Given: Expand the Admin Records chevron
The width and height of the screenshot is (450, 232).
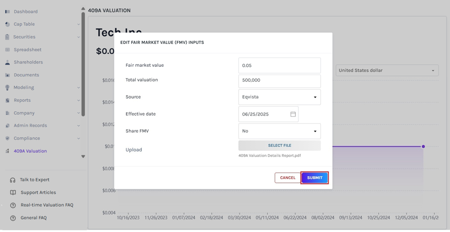Looking at the screenshot, I should point(78,126).
